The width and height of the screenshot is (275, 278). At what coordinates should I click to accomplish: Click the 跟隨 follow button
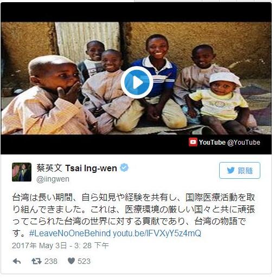tap(240, 170)
